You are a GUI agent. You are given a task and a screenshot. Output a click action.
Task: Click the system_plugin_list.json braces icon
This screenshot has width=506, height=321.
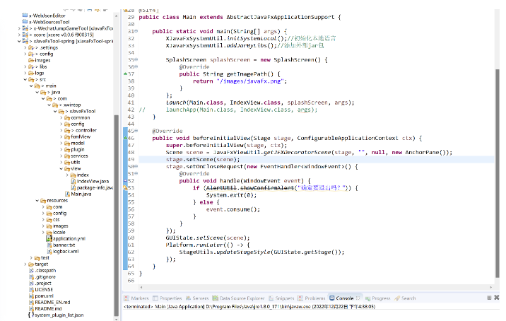click(31, 315)
